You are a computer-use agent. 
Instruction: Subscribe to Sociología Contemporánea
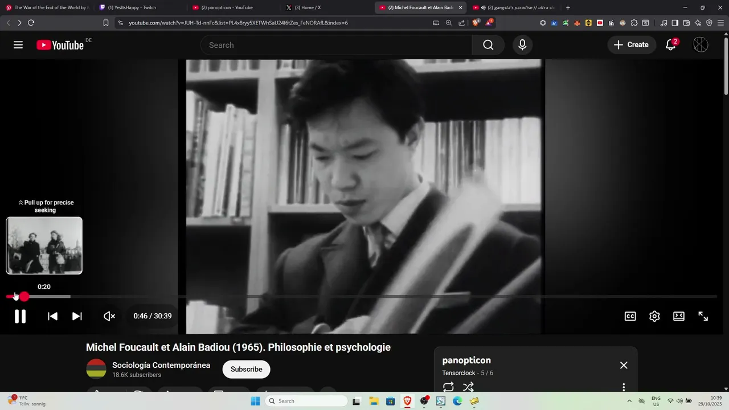246,369
